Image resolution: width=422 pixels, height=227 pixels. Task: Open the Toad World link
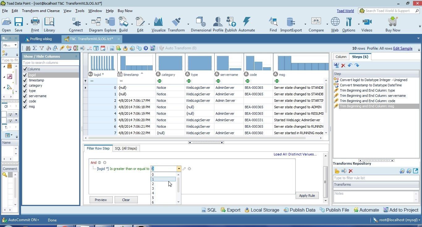345,11
